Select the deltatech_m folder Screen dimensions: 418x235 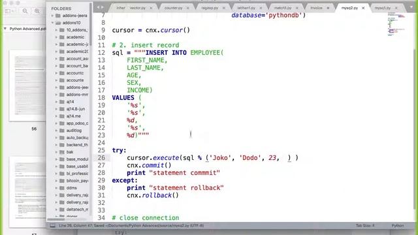pyautogui.click(x=77, y=210)
